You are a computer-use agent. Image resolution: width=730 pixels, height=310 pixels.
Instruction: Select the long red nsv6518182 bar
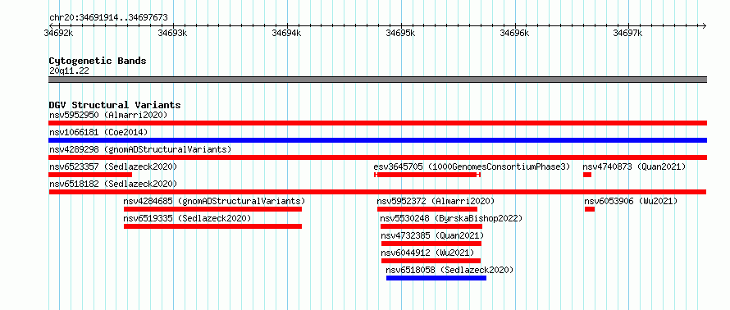[x=377, y=192]
